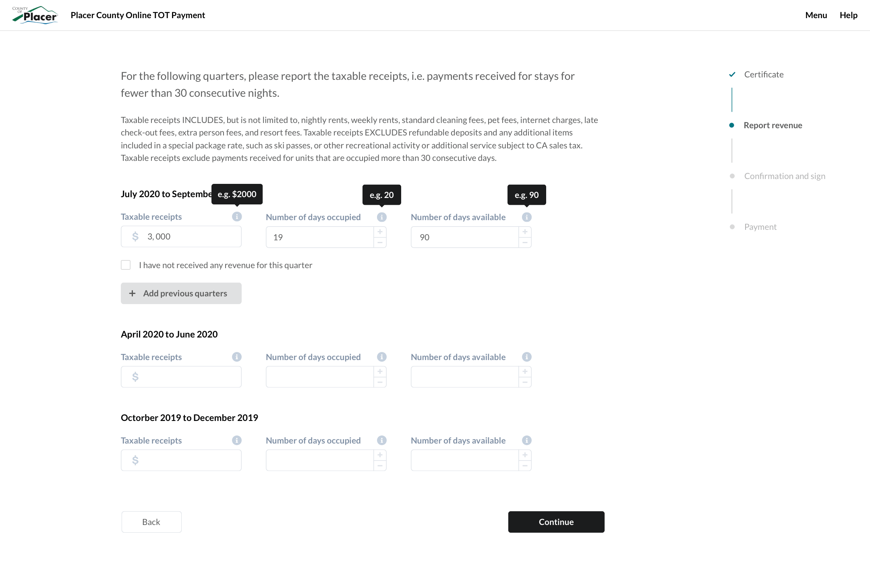Show info for April quarter days available
The height and width of the screenshot is (577, 870).
point(527,356)
